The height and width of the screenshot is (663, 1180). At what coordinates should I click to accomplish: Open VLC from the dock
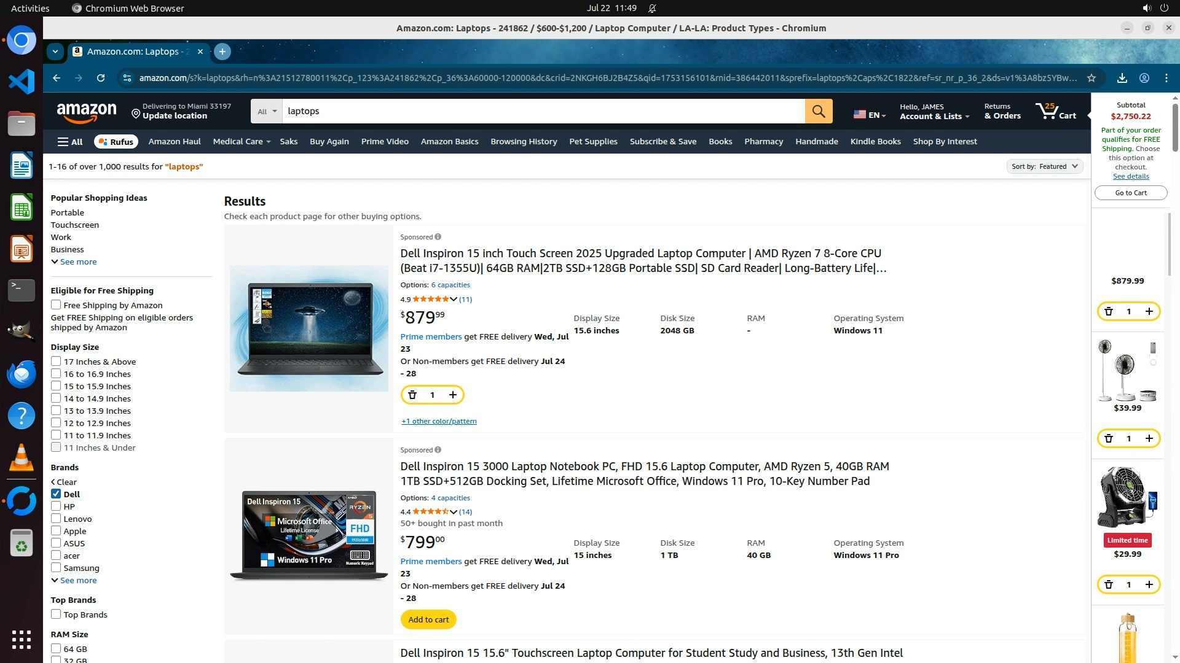click(x=22, y=457)
